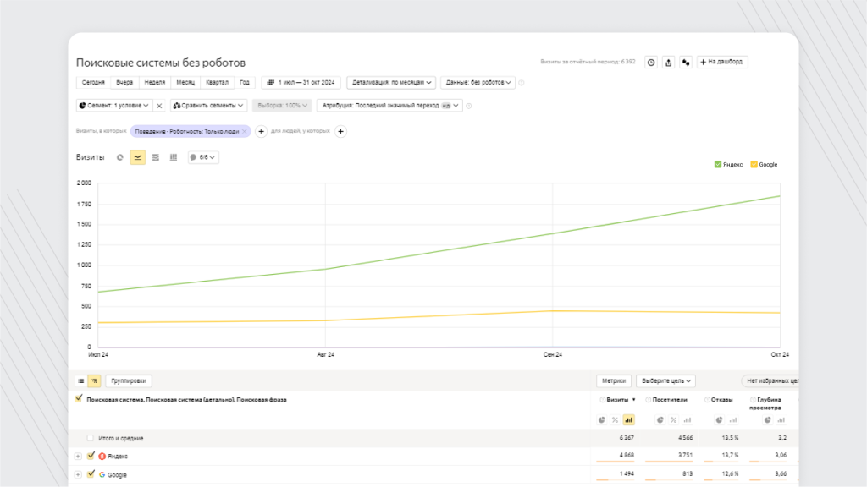This screenshot has width=867, height=487.
Task: Show Глубина просмотра as bar values
Action: (781, 420)
